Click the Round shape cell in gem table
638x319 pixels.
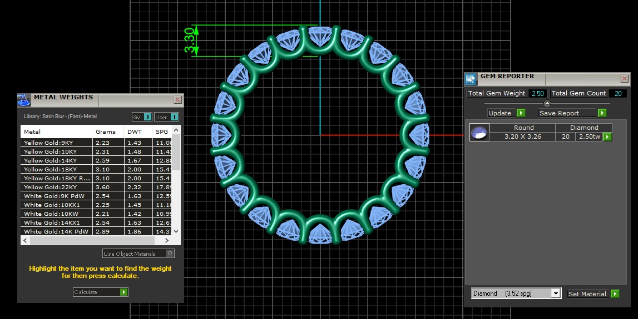(522, 128)
